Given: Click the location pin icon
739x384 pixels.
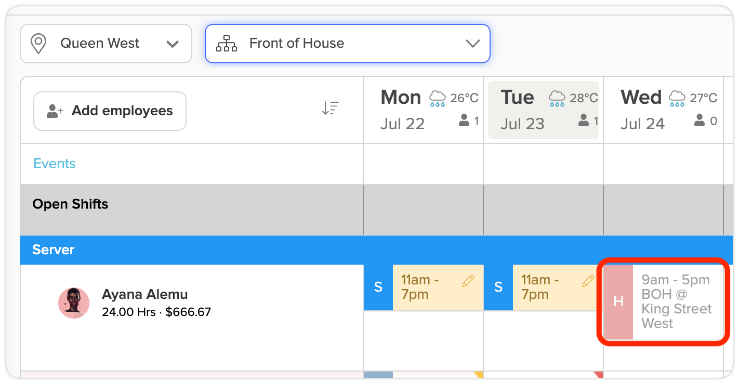Looking at the screenshot, I should click(38, 44).
